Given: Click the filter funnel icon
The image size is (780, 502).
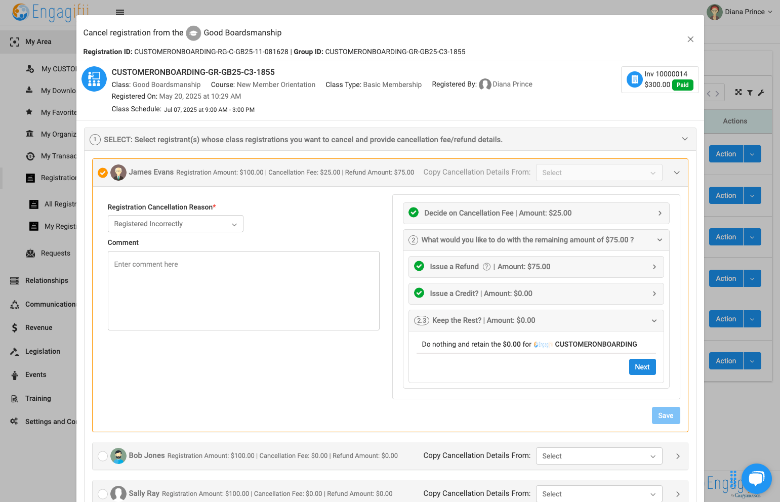Looking at the screenshot, I should [750, 93].
